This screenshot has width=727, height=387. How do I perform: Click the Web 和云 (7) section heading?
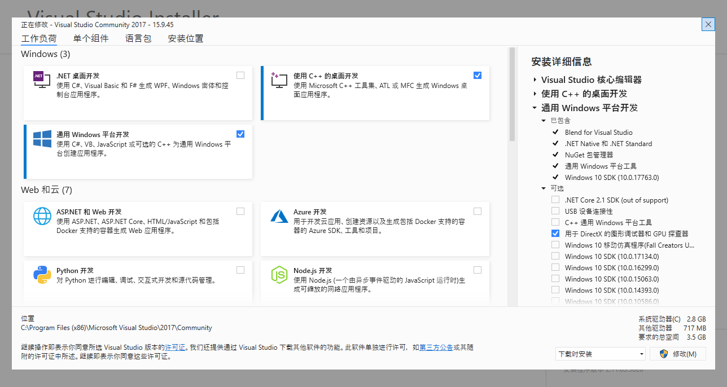[x=46, y=190]
